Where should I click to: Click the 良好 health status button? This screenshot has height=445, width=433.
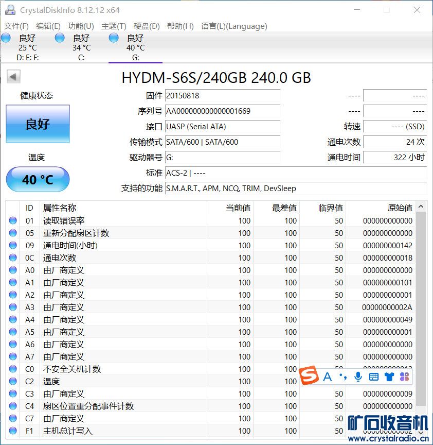point(38,124)
